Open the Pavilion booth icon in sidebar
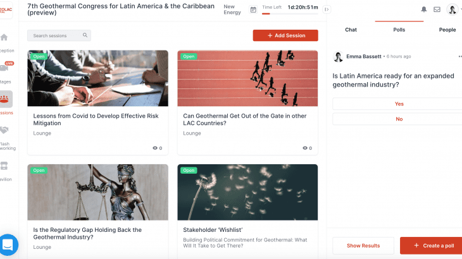Image resolution: width=462 pixels, height=259 pixels. pyautogui.click(x=4, y=166)
